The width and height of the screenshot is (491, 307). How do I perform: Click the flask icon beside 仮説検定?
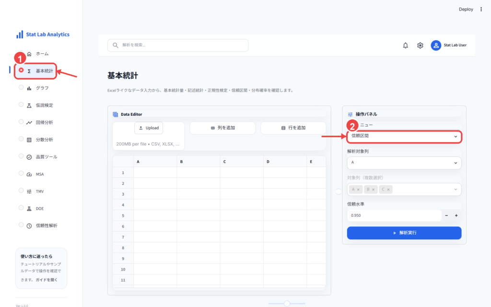(29, 106)
